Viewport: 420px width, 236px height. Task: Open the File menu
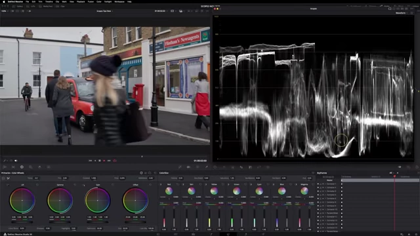27,1
